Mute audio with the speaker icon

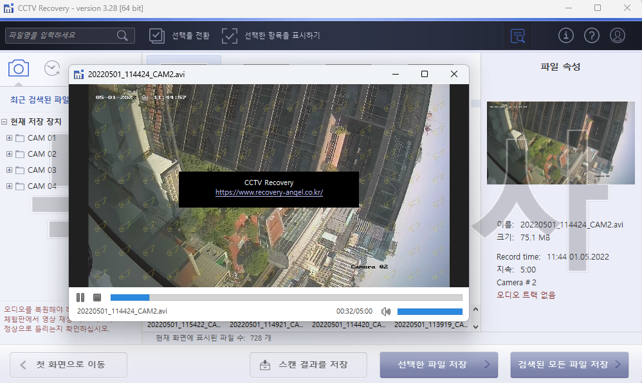coord(386,312)
